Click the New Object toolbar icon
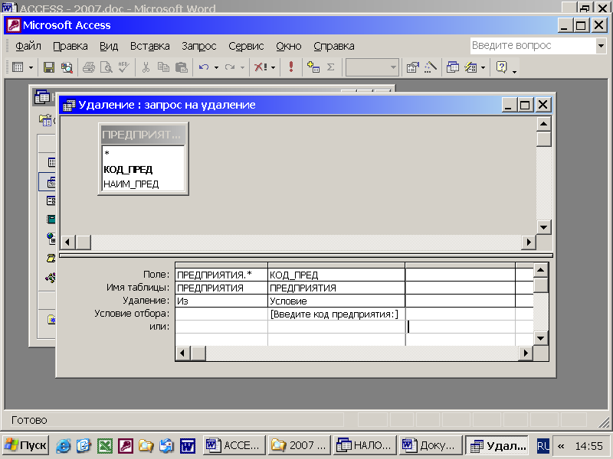Viewport: 613px width, 459px height. pos(470,67)
